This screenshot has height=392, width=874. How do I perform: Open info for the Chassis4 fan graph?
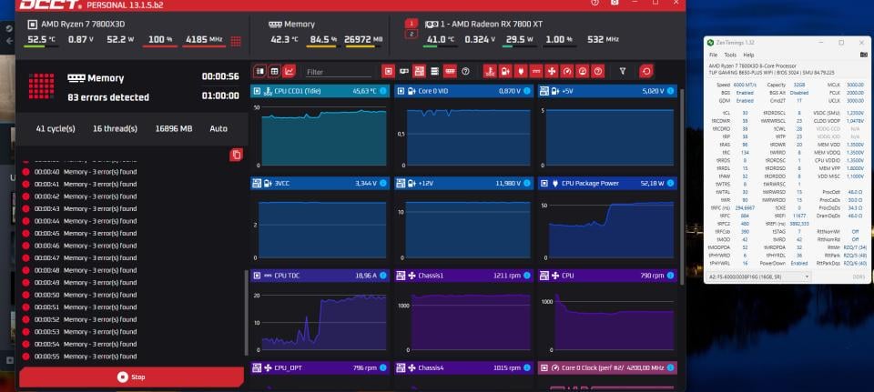point(527,367)
